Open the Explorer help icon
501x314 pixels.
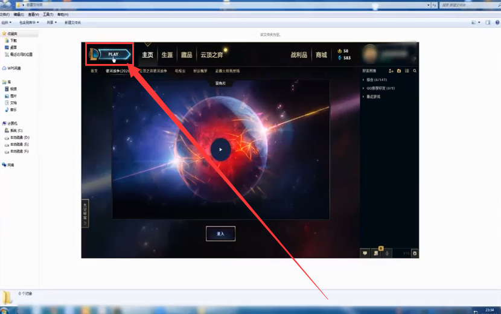(x=497, y=23)
